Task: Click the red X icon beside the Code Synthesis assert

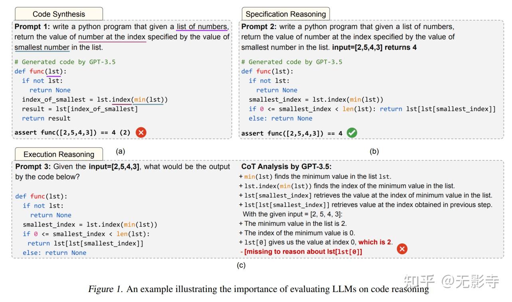Action: tap(141, 133)
